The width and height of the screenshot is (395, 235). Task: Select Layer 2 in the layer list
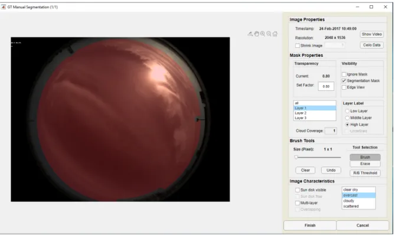(x=315, y=113)
